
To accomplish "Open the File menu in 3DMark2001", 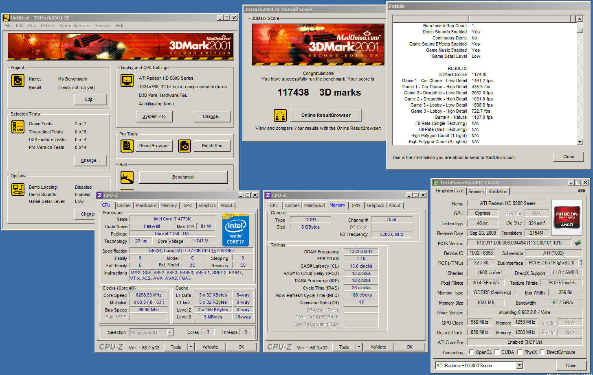I will (8, 26).
